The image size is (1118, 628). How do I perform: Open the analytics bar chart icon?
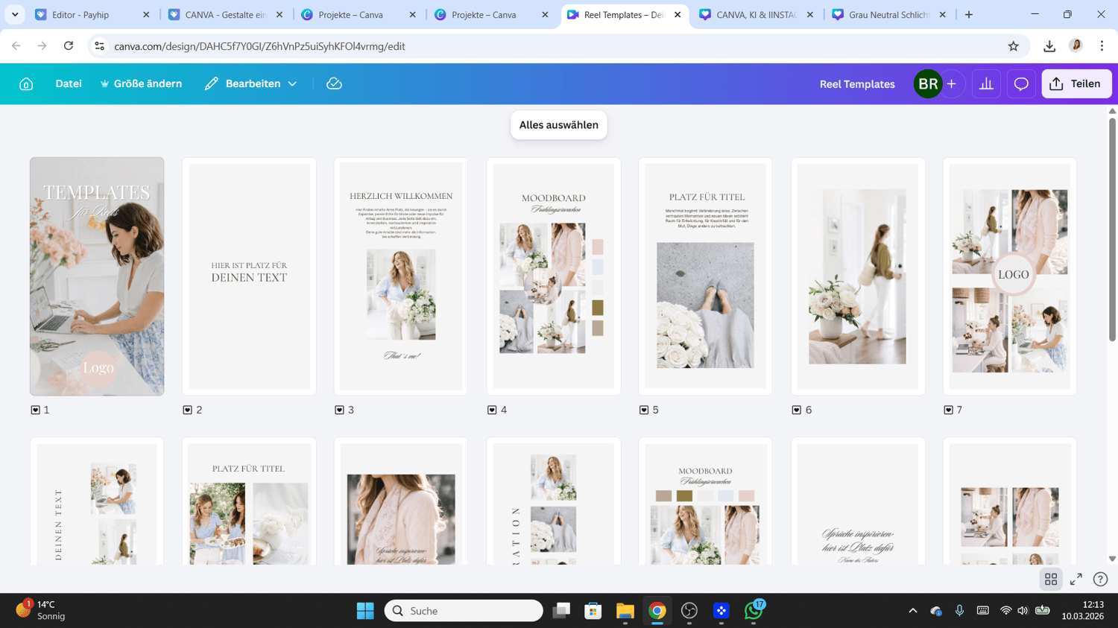point(986,84)
